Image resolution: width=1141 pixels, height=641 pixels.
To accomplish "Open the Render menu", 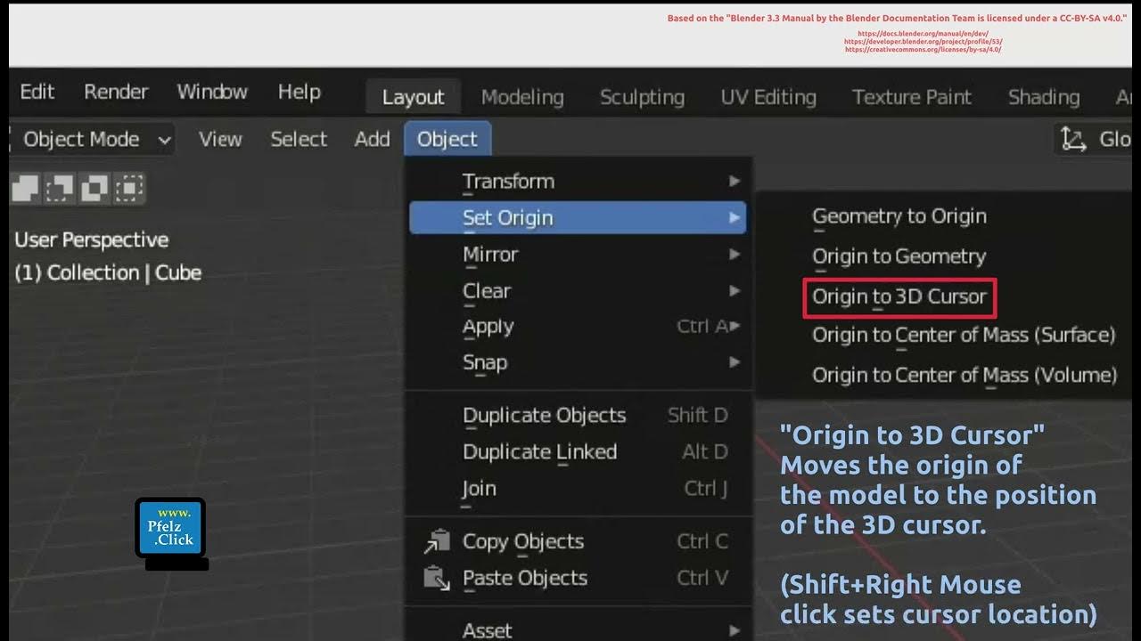I will pos(116,92).
